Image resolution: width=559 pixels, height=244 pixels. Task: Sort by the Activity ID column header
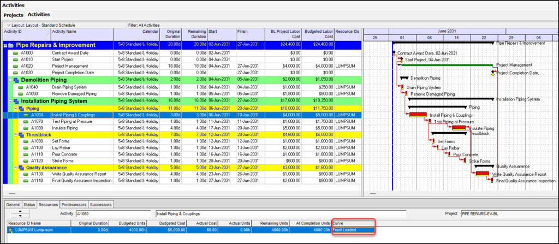[27, 34]
